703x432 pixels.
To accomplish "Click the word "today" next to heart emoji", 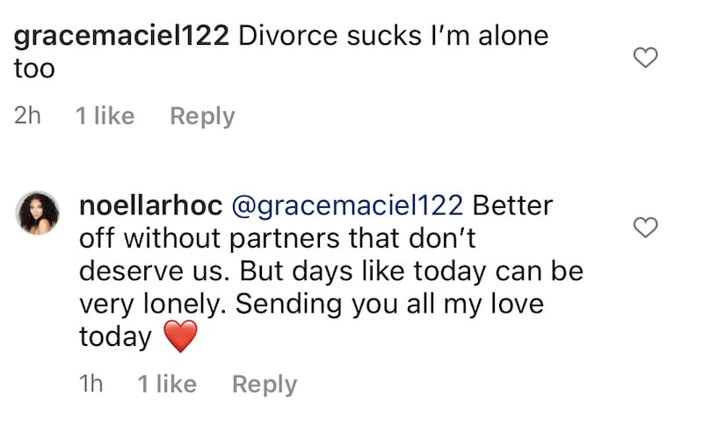I will coord(115,337).
